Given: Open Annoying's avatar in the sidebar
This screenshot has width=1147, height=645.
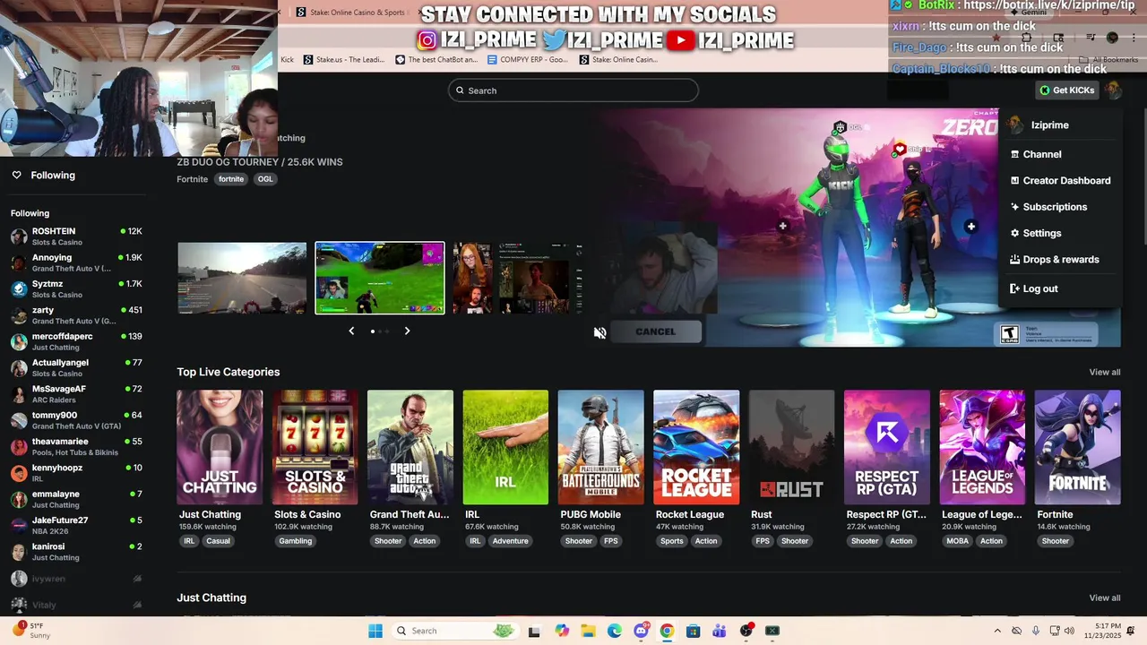Looking at the screenshot, I should coord(19,262).
